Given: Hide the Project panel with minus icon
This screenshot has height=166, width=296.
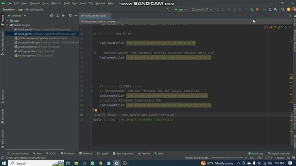Looking at the screenshot, I should point(76,16).
